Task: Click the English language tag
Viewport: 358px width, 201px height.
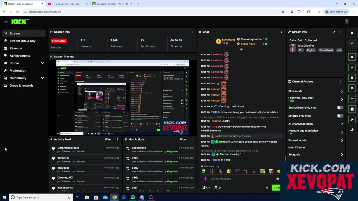Action: pyautogui.click(x=311, y=50)
